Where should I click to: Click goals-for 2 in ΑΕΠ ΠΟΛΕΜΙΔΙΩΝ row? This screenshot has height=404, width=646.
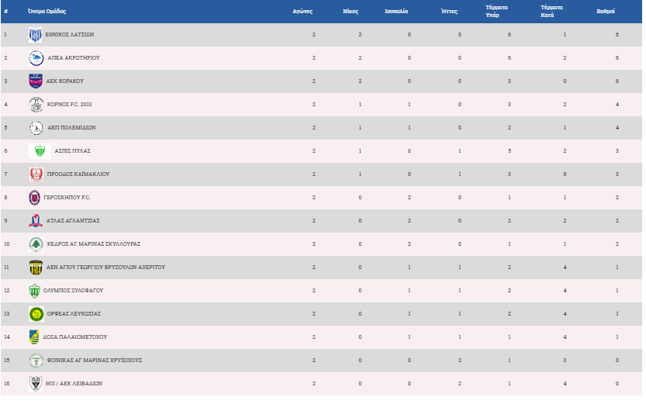click(x=510, y=128)
